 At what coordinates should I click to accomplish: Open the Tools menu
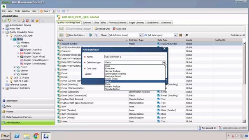pyautogui.click(x=17, y=11)
